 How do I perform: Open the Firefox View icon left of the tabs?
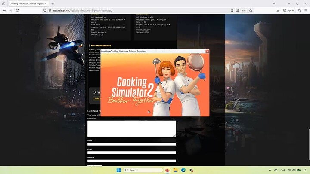click(3, 3)
